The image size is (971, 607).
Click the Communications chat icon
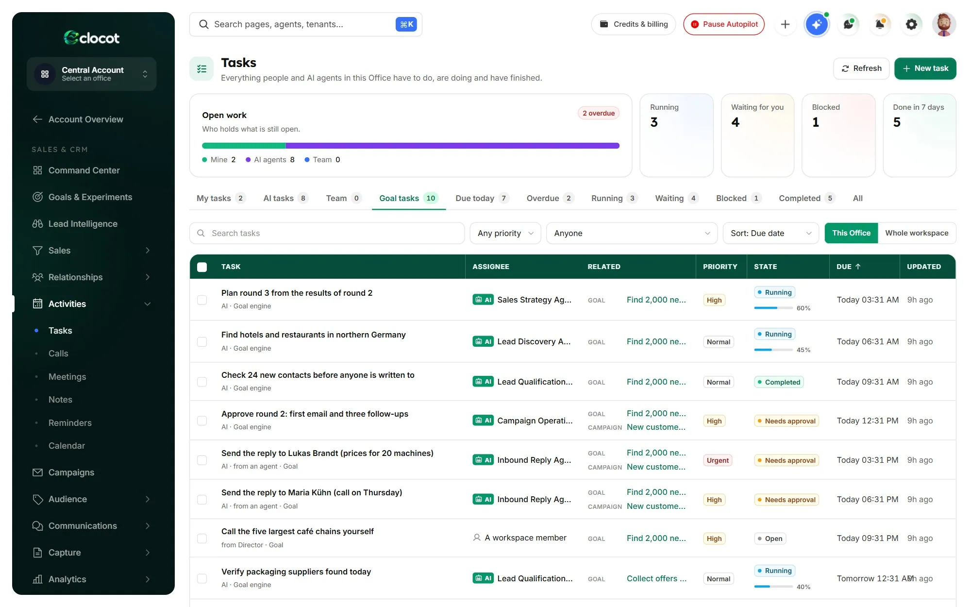click(37, 526)
